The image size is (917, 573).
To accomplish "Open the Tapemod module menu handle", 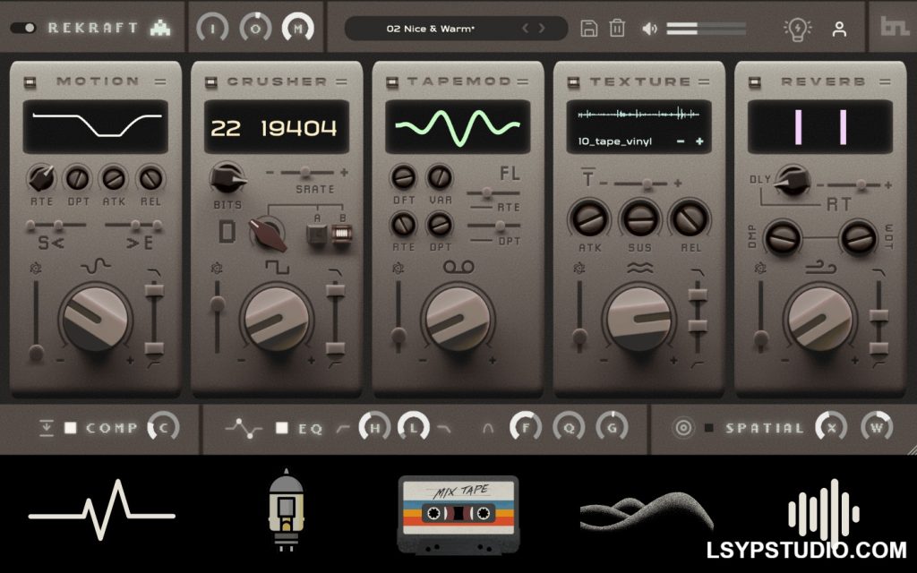I will pos(523,81).
